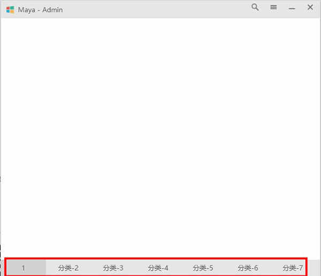Switch to the 分类-3 tab
The height and width of the screenshot is (276, 321).
point(113,268)
